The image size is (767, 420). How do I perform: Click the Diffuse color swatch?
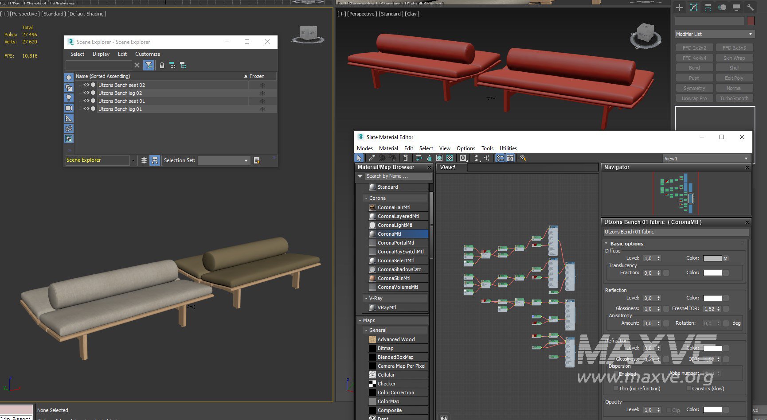tap(712, 258)
